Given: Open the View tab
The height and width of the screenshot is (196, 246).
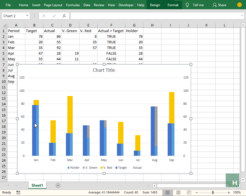Looking at the screenshot, I should coord(111,5).
